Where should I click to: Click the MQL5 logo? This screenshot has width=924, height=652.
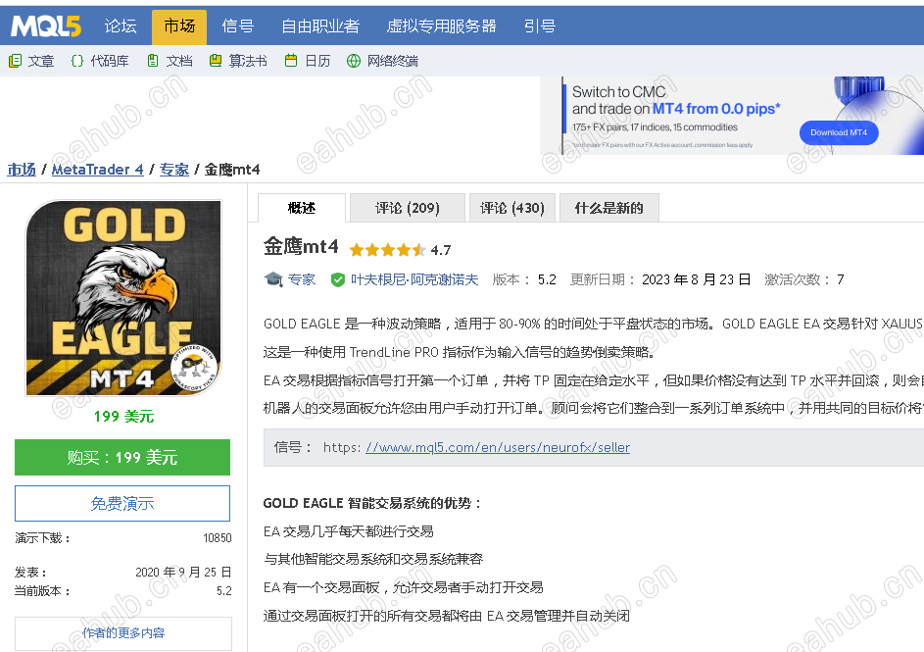tap(45, 25)
